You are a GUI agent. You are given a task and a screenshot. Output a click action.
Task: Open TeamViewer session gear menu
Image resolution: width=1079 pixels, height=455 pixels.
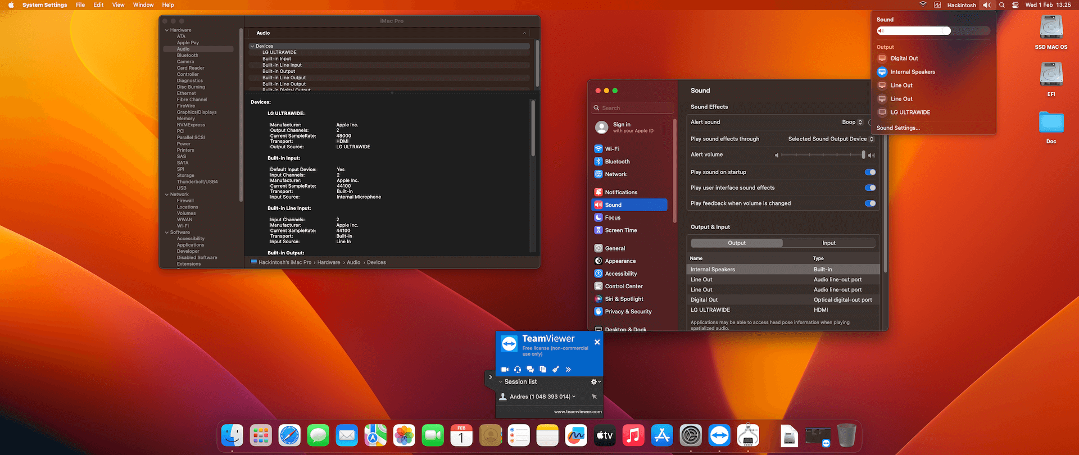(x=595, y=382)
